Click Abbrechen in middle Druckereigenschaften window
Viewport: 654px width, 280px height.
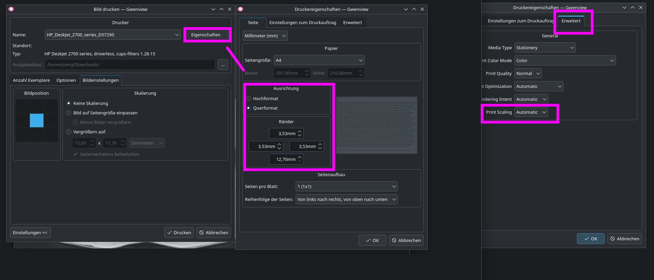pyautogui.click(x=406, y=240)
